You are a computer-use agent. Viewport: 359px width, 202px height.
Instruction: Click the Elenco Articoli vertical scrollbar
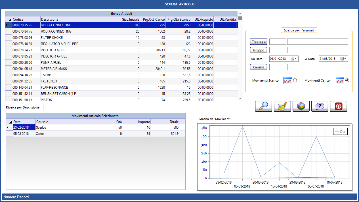point(240,57)
